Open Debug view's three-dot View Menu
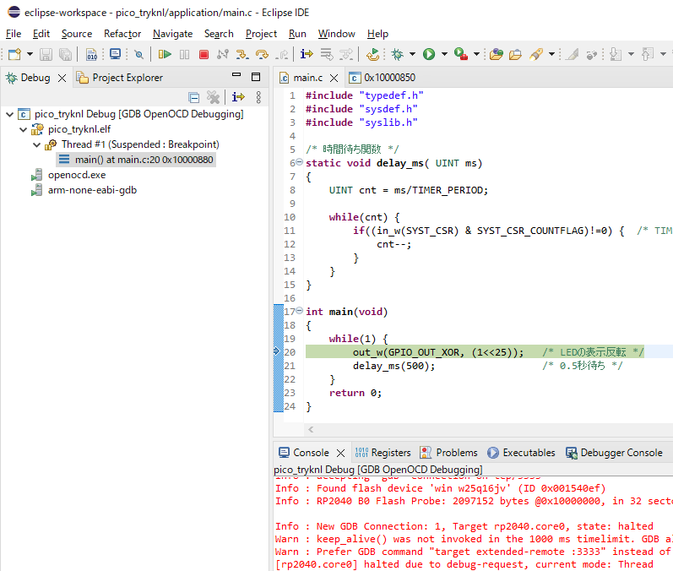Viewport: 673px width, 571px height. coord(258,97)
